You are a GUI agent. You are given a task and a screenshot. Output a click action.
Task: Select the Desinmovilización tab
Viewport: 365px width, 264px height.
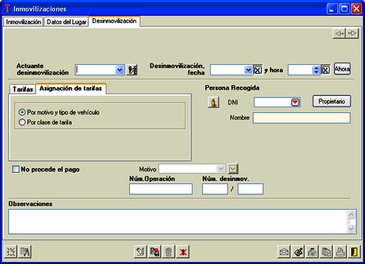(x=114, y=21)
